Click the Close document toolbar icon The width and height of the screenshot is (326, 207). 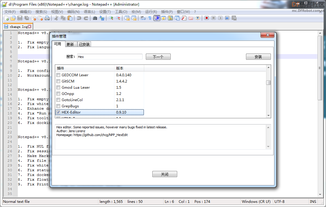(34, 18)
